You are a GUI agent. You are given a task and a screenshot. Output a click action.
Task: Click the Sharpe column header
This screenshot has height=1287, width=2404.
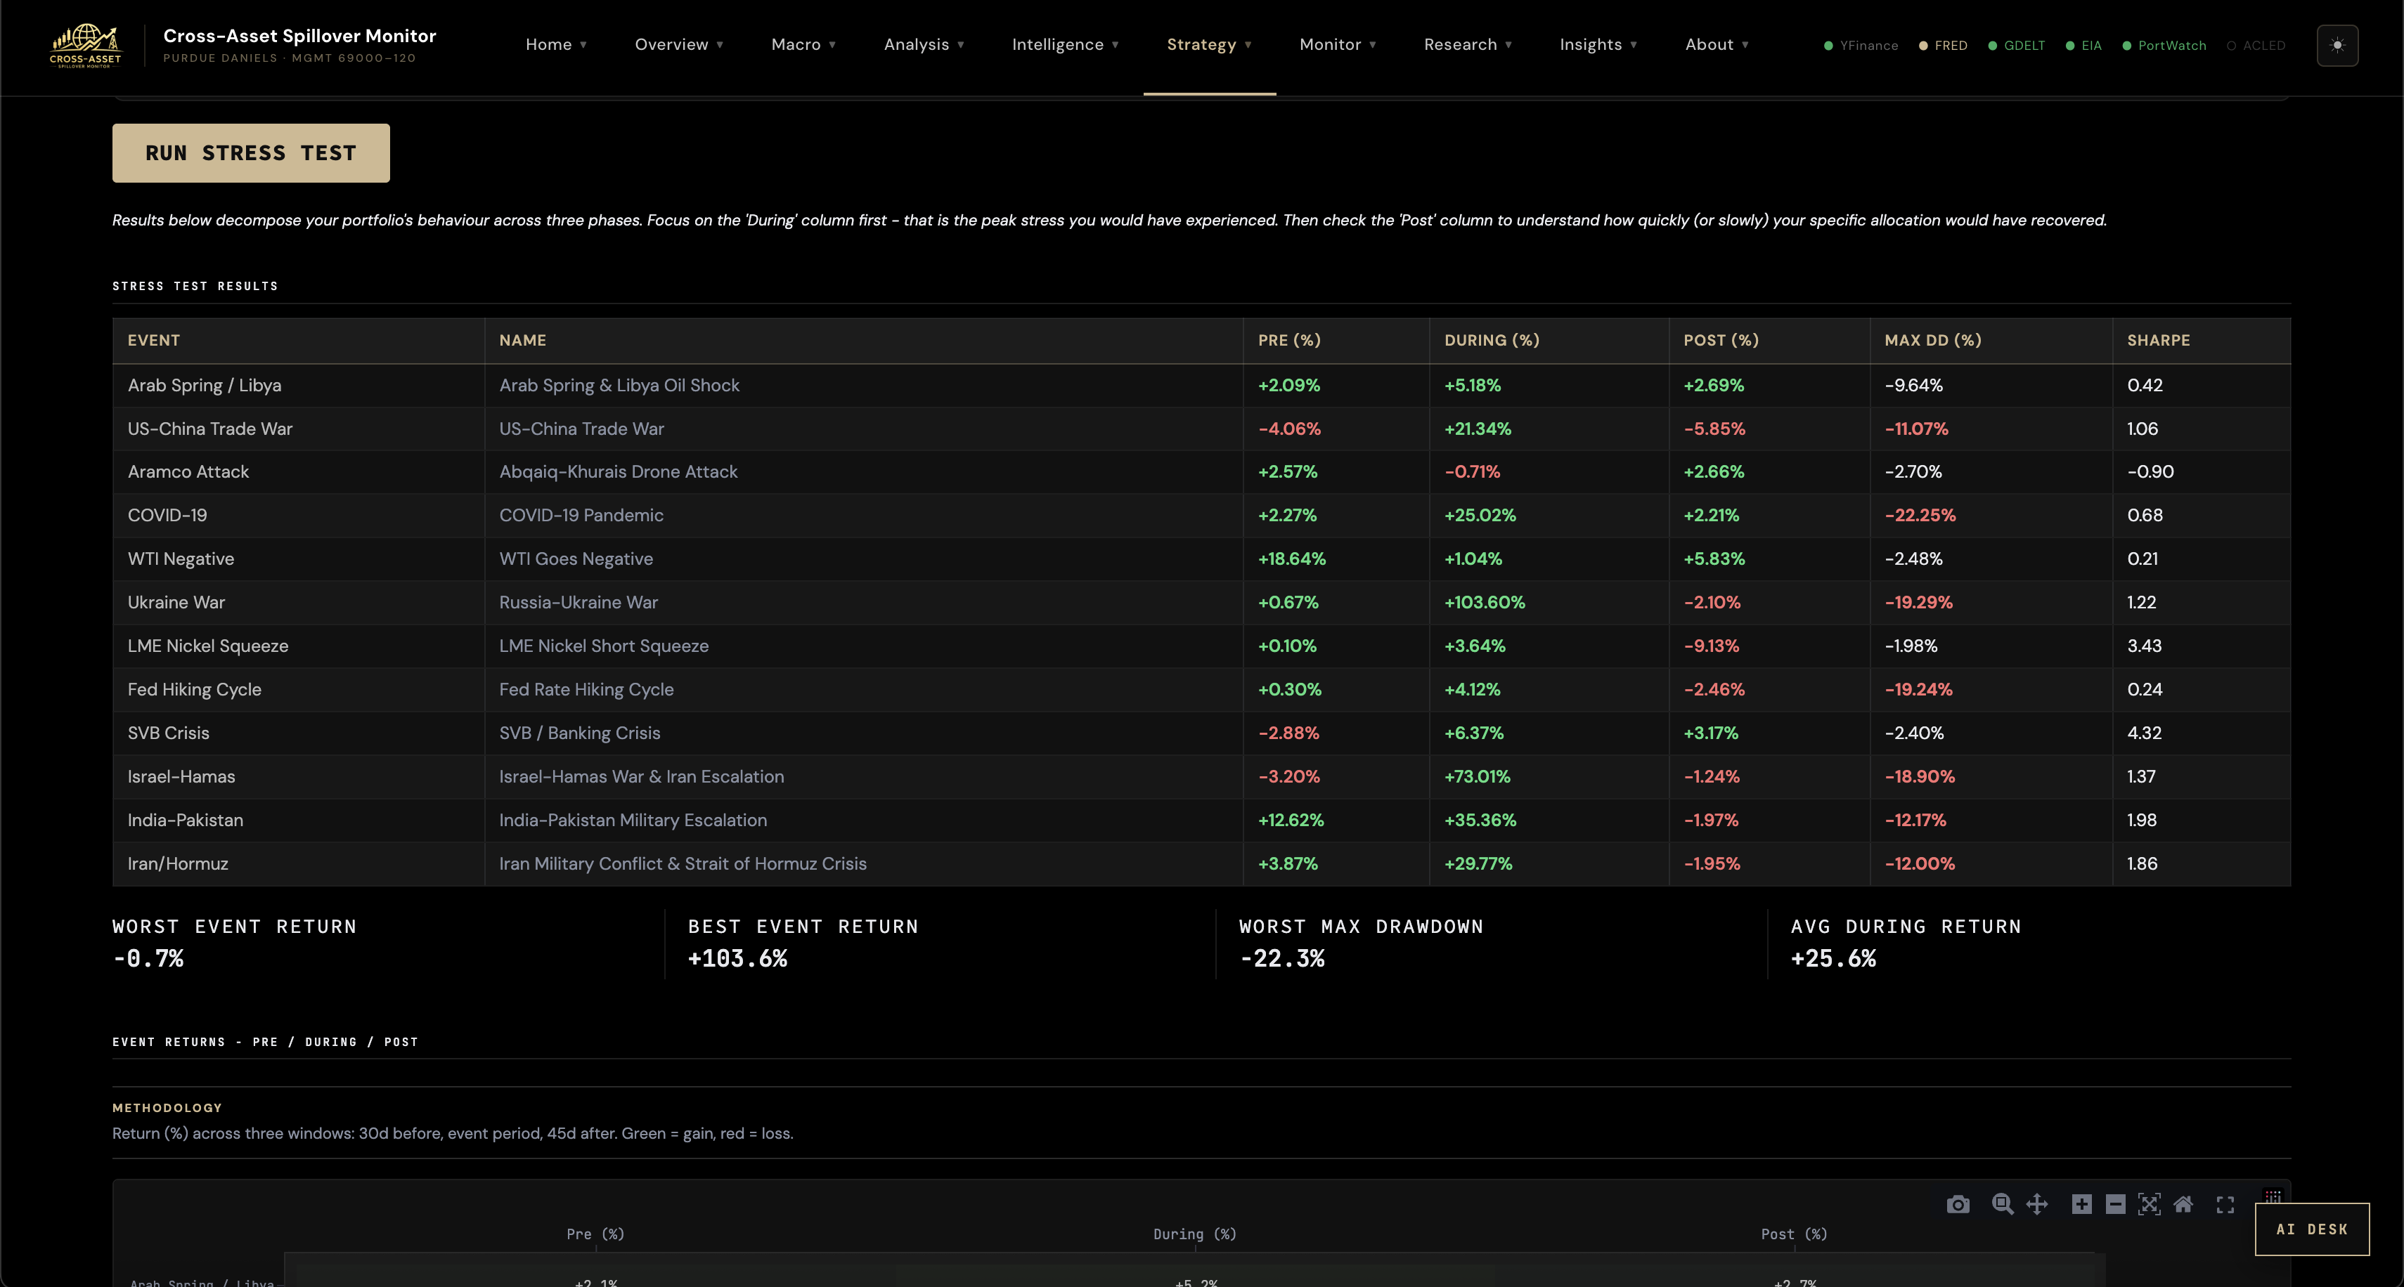2158,341
